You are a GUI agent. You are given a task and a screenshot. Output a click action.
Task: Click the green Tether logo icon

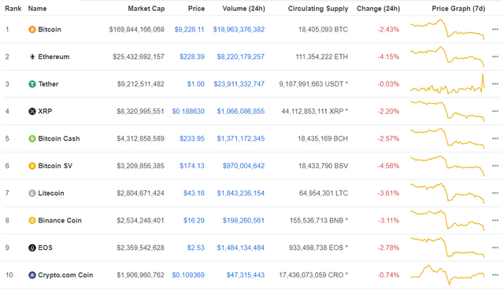31,84
